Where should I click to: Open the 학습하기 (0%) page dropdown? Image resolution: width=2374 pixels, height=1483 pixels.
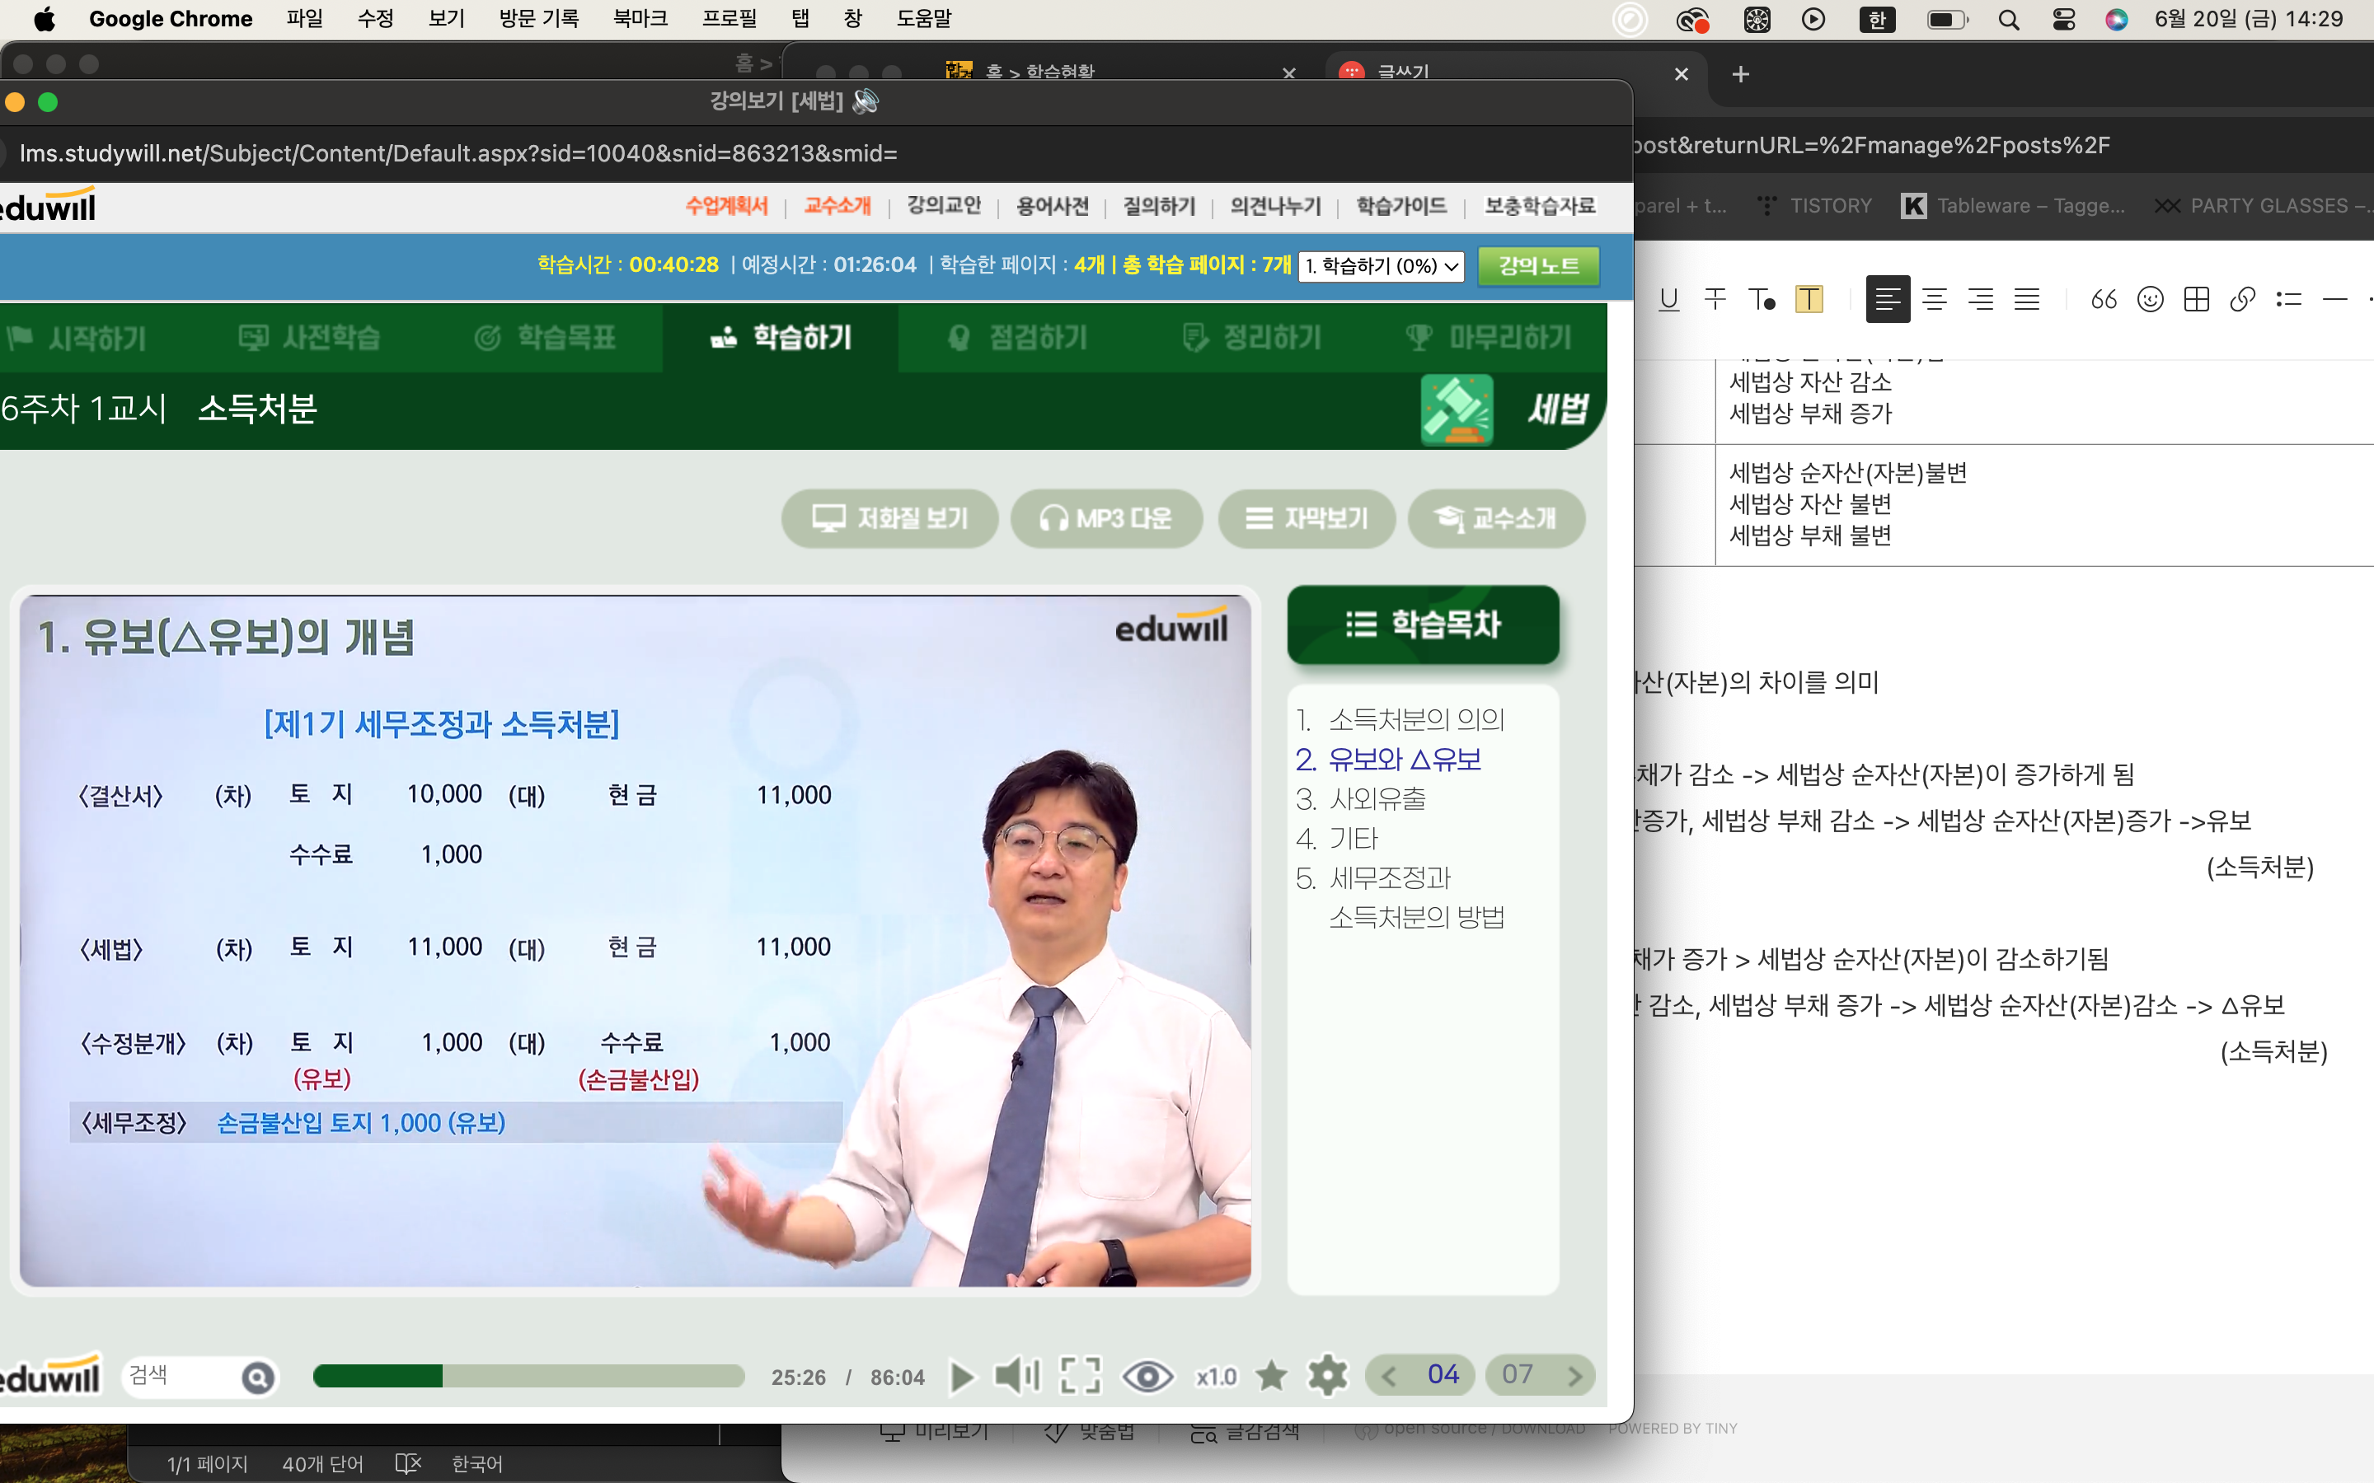pyautogui.click(x=1380, y=266)
